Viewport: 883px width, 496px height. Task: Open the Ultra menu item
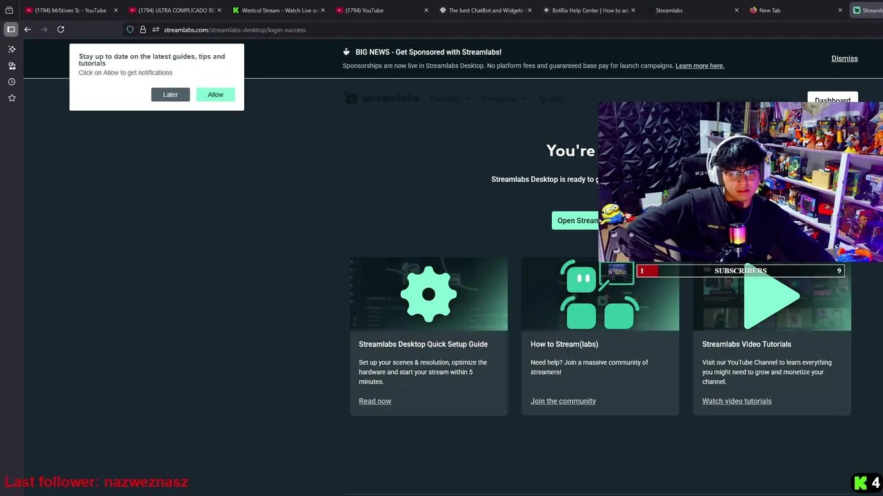click(x=551, y=99)
